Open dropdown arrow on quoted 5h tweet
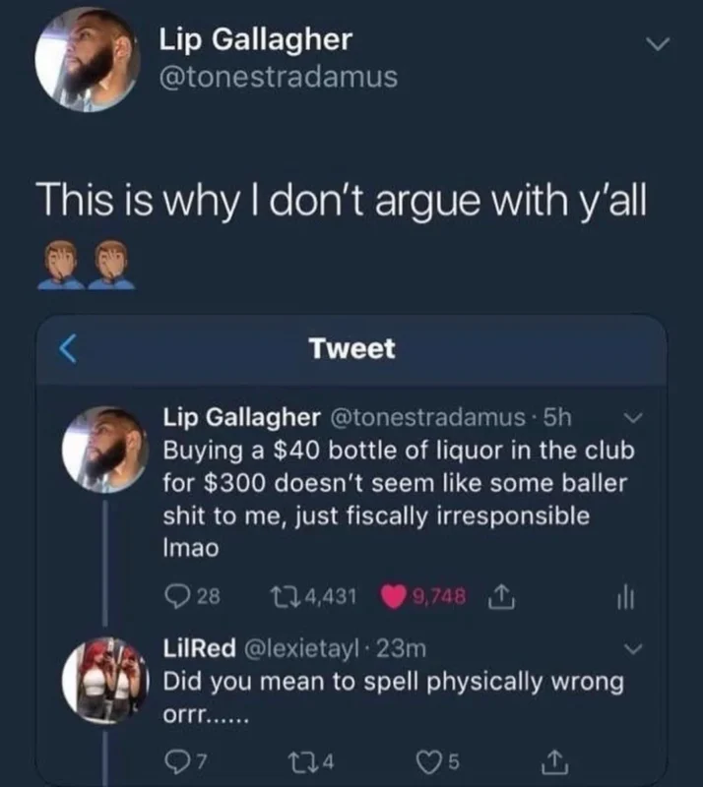The width and height of the screenshot is (703, 787). pos(633,417)
